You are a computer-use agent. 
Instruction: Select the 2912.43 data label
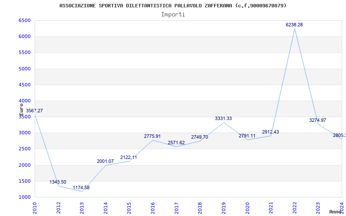[271, 132]
